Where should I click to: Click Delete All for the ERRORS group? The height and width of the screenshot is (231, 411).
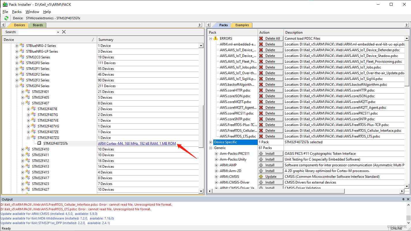(271, 38)
